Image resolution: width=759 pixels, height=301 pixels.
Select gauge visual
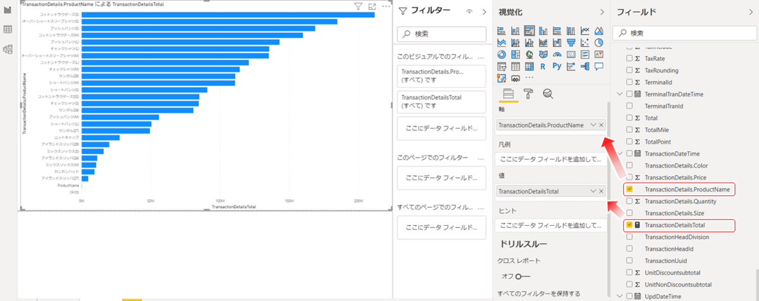click(x=557, y=54)
